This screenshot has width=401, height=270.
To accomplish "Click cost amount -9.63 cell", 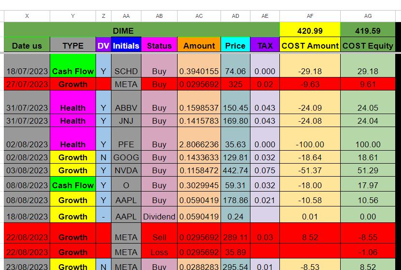I will click(310, 84).
